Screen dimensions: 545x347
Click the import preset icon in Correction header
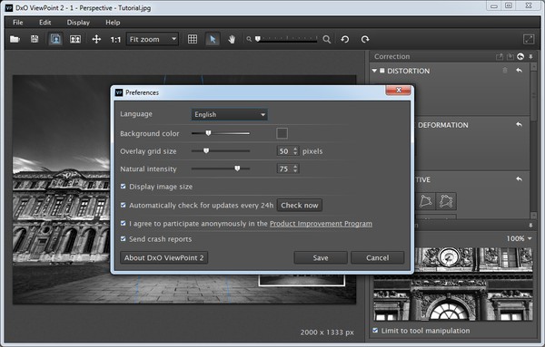(x=510, y=56)
